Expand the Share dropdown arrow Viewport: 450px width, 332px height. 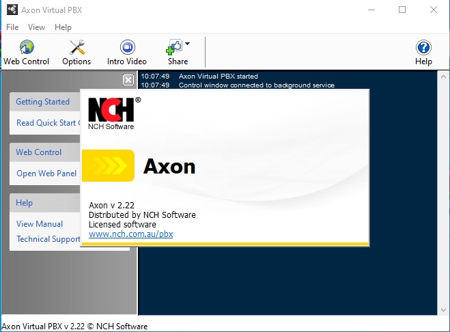(187, 44)
